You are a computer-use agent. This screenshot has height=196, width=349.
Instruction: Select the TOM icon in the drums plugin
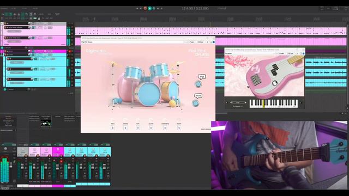(138, 120)
